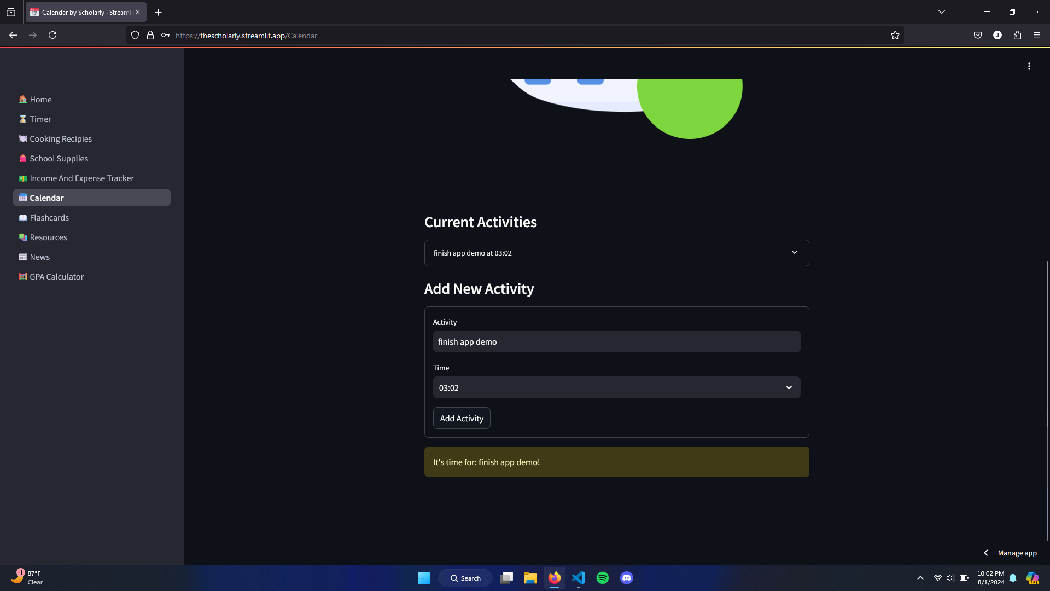Viewport: 1050px width, 591px height.
Task: Open Firefox extensions puzzle icon
Action: [1017, 36]
